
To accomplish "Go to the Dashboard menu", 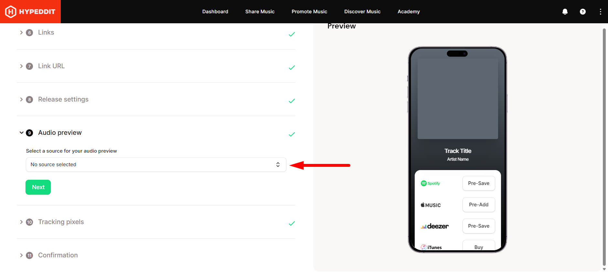I will point(215,12).
